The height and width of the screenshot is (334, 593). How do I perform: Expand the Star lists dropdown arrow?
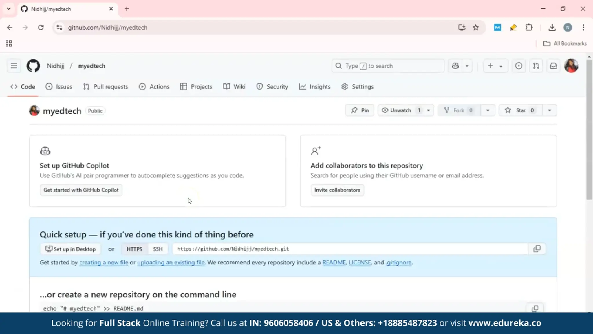(550, 110)
